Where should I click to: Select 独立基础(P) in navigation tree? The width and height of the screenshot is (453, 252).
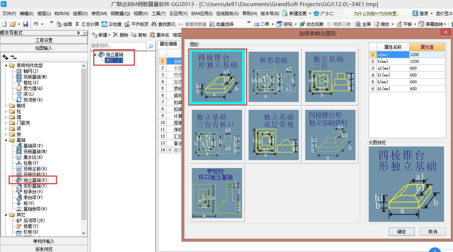(x=35, y=180)
